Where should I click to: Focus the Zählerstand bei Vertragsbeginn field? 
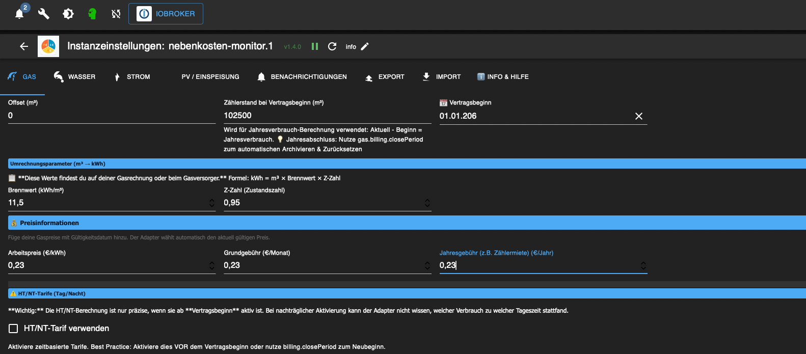coord(326,116)
